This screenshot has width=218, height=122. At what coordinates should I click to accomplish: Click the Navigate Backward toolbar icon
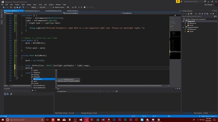point(4,7)
